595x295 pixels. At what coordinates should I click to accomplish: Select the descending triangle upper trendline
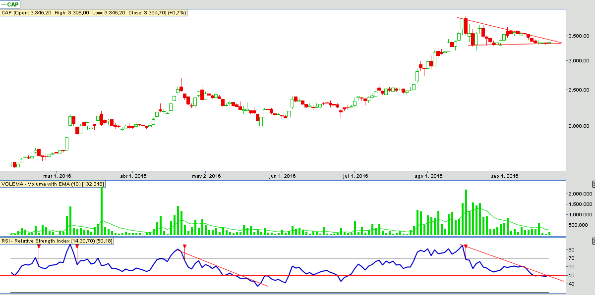point(511,30)
